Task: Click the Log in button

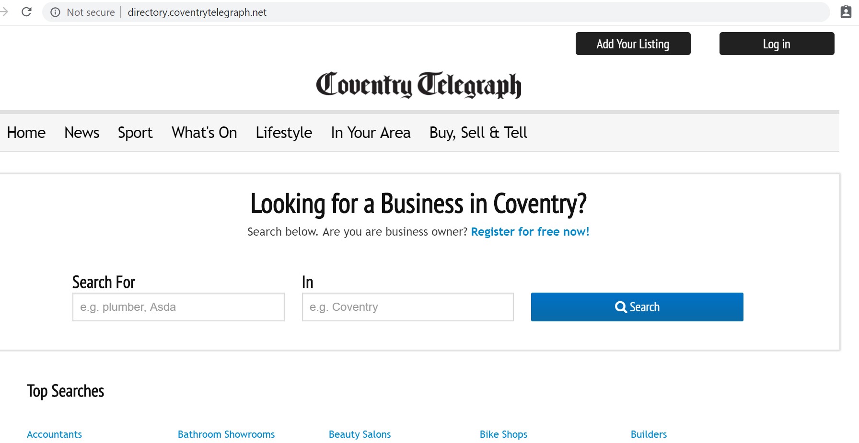Action: 777,44
